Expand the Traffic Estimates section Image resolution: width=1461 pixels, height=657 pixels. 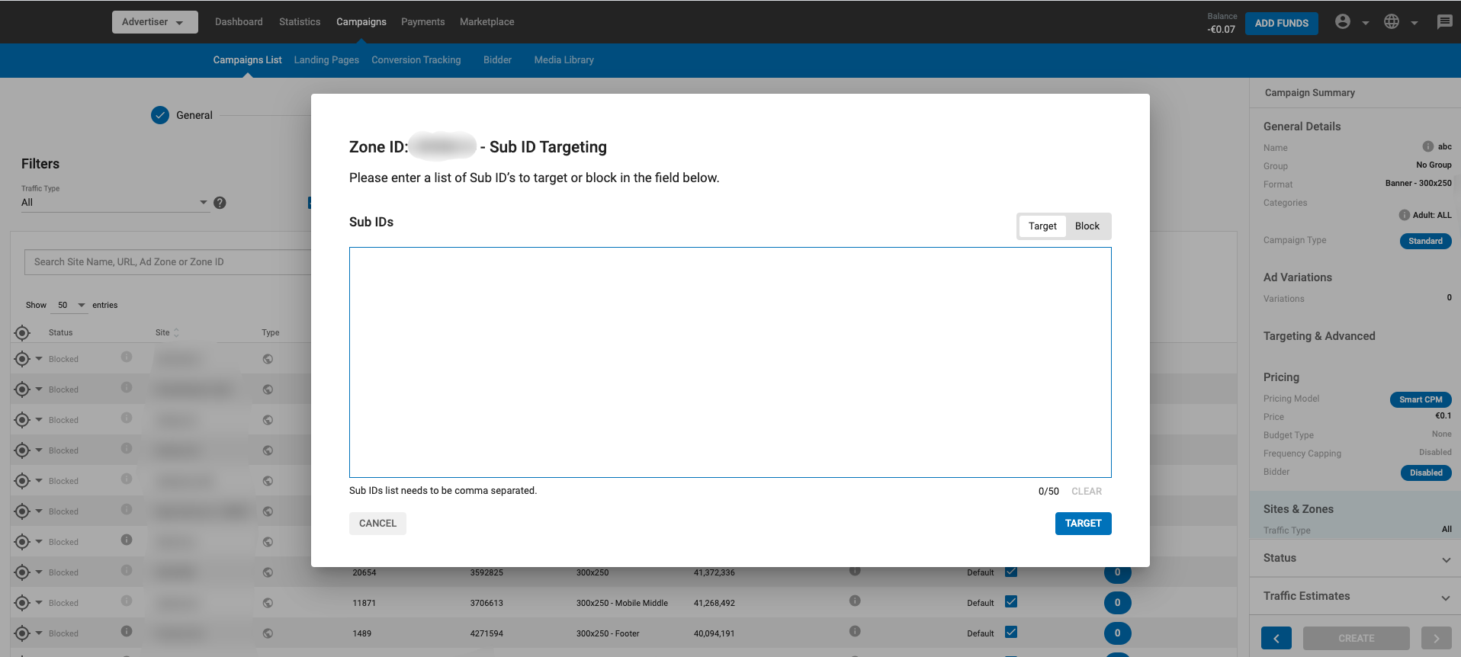click(x=1355, y=597)
